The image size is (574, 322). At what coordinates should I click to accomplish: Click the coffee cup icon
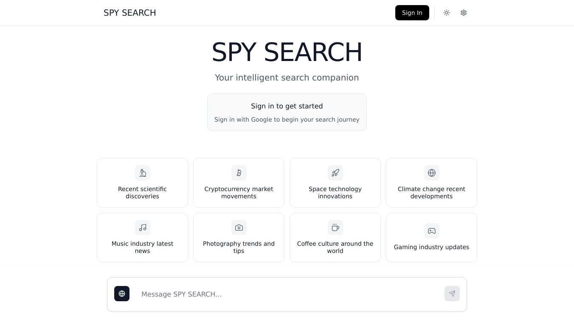[x=335, y=228]
